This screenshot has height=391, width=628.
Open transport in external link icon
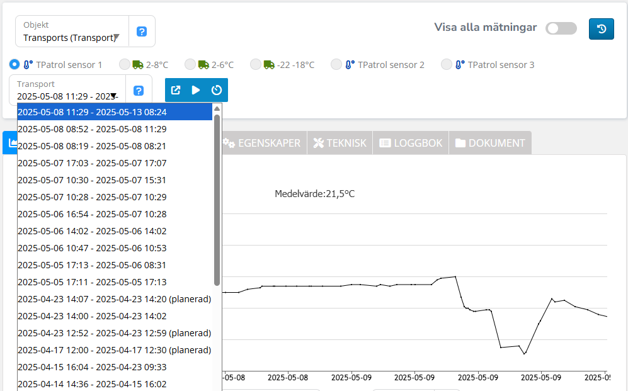(176, 90)
